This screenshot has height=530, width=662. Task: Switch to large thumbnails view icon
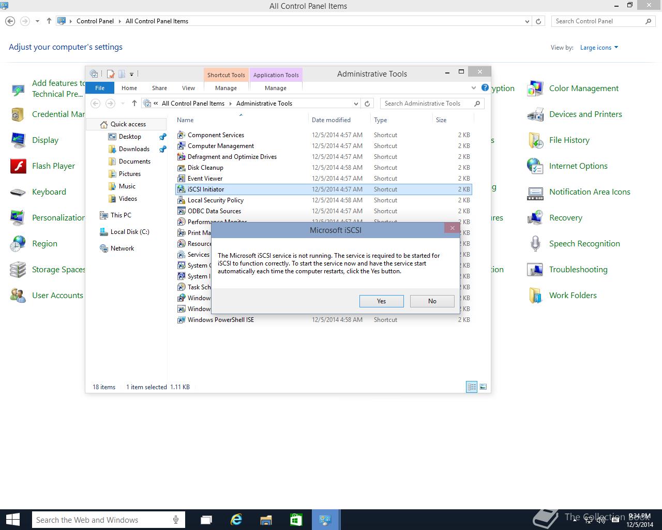483,387
